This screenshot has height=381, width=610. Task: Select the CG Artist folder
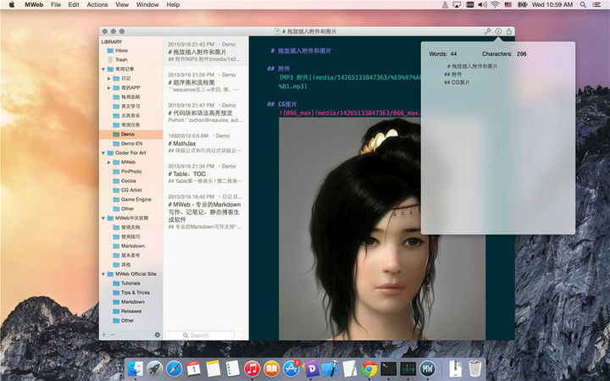130,190
